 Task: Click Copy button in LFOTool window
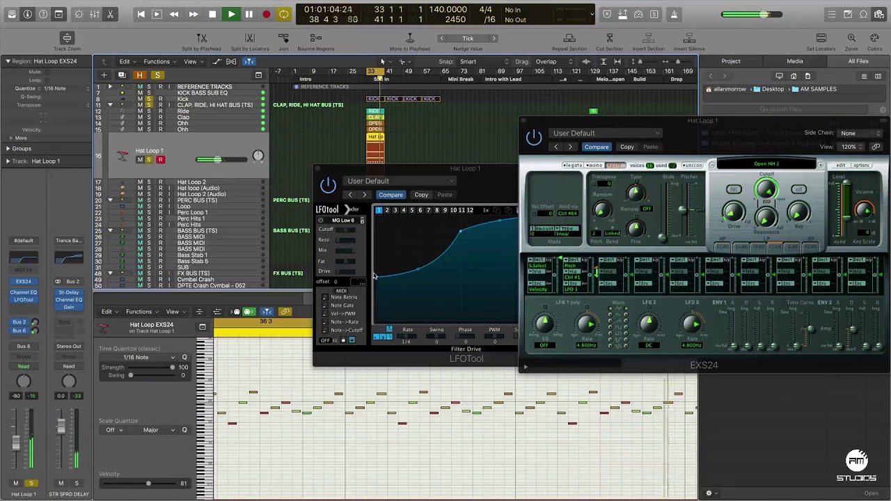point(421,195)
